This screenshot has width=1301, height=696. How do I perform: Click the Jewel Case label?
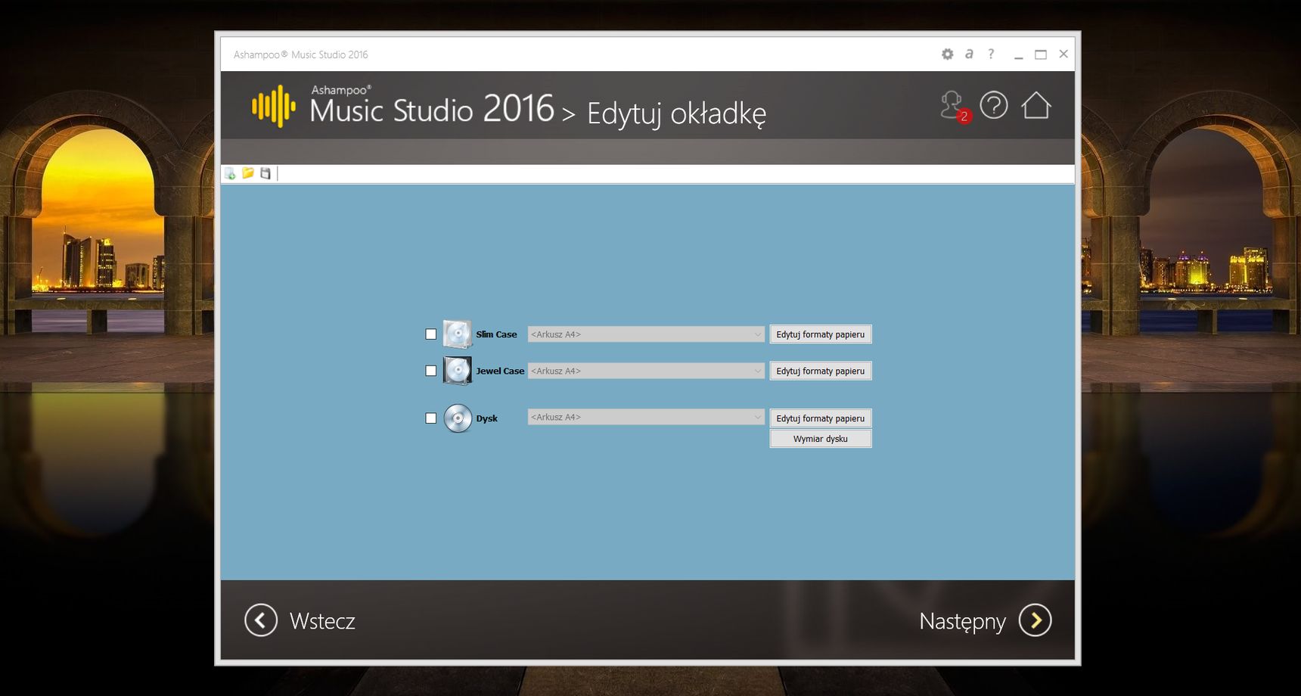(x=500, y=371)
